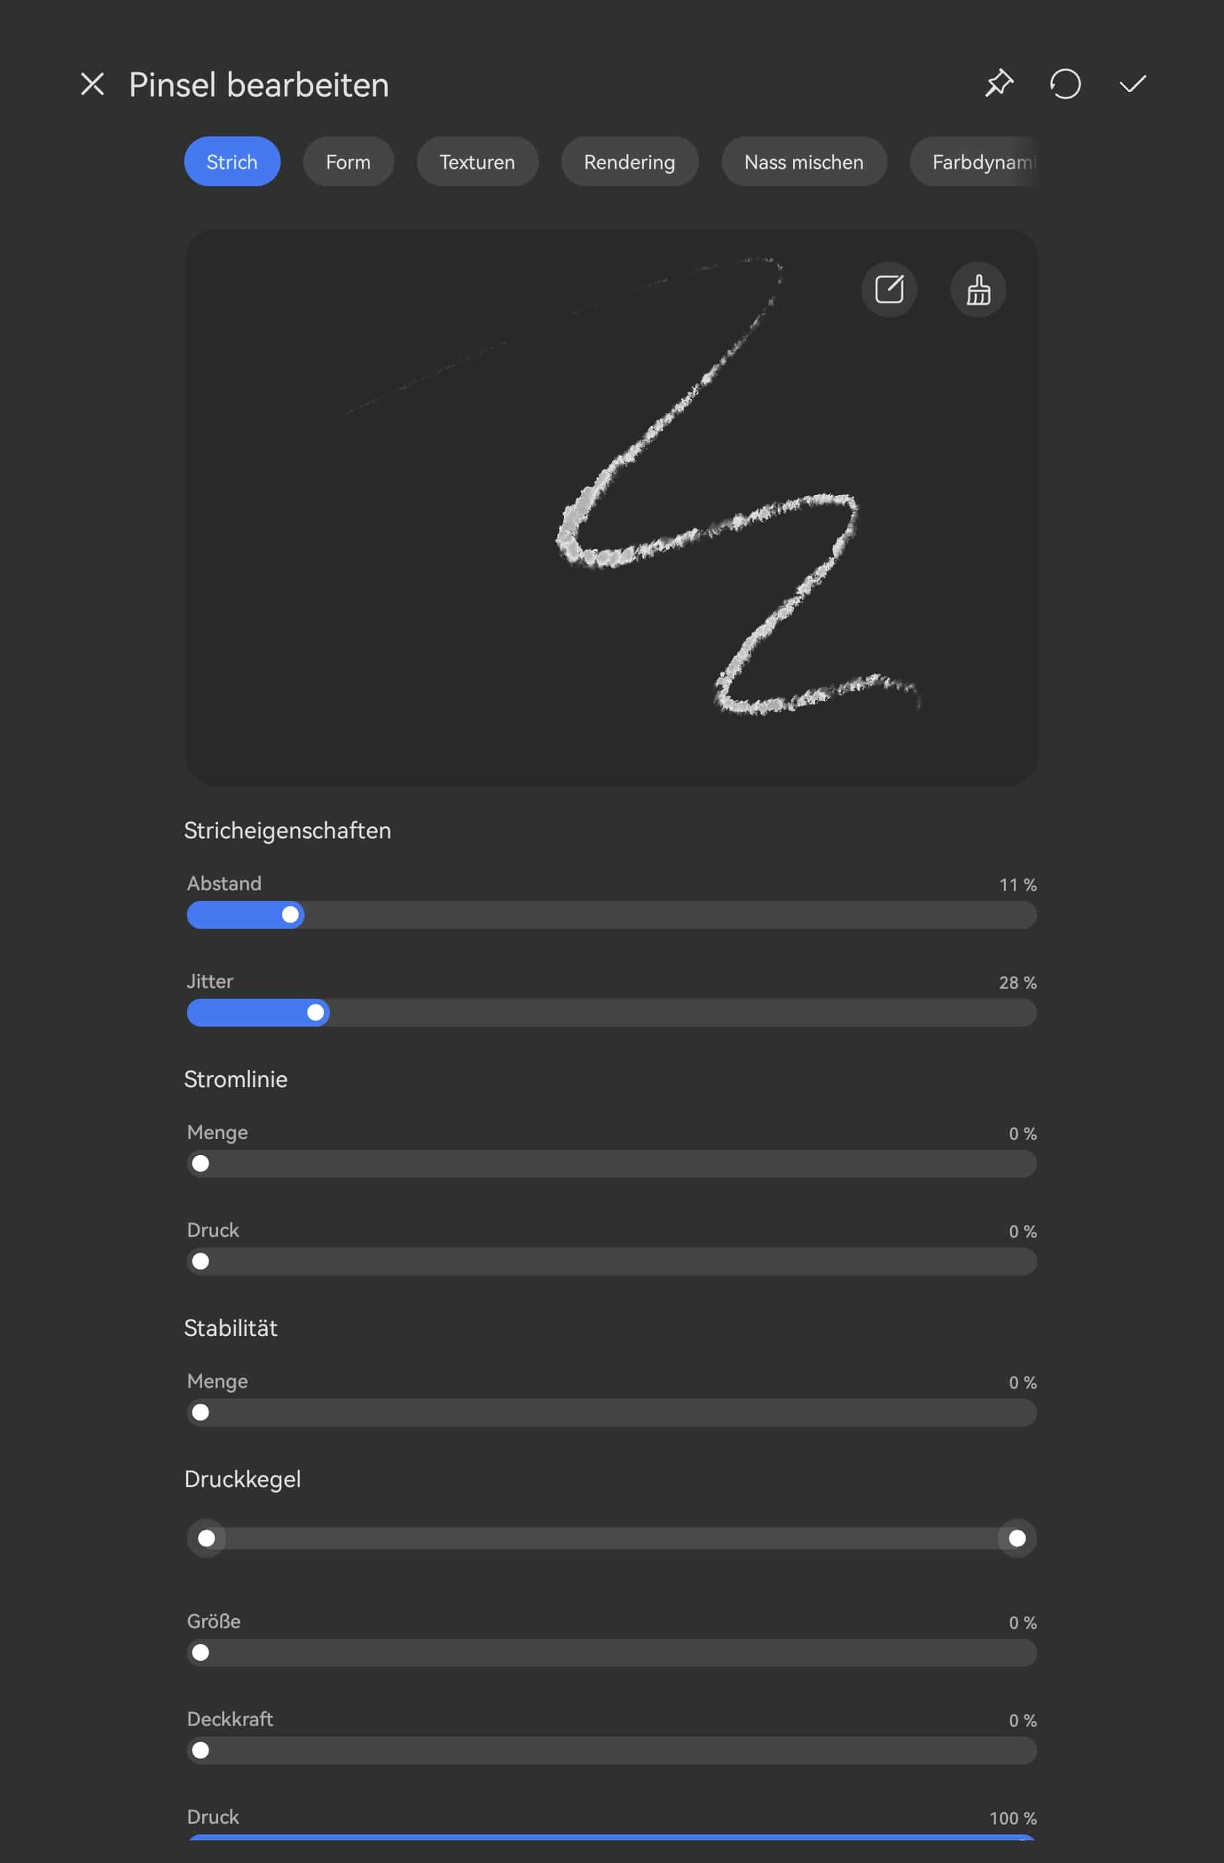Go to the Rendering tab
The height and width of the screenshot is (1863, 1224).
point(629,162)
